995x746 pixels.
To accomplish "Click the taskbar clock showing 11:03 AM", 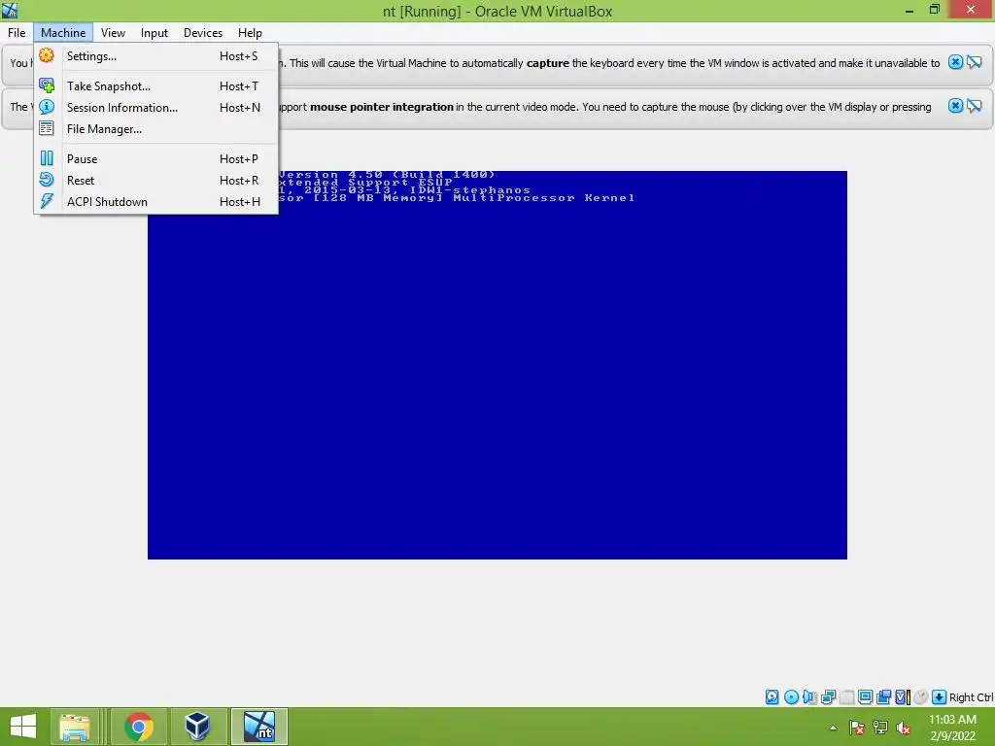I will pyautogui.click(x=952, y=727).
